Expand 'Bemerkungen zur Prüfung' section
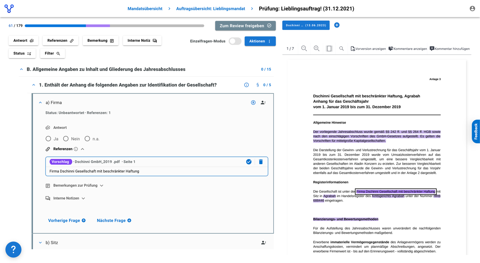Viewport: 480px width, 263px height. [x=78, y=185]
